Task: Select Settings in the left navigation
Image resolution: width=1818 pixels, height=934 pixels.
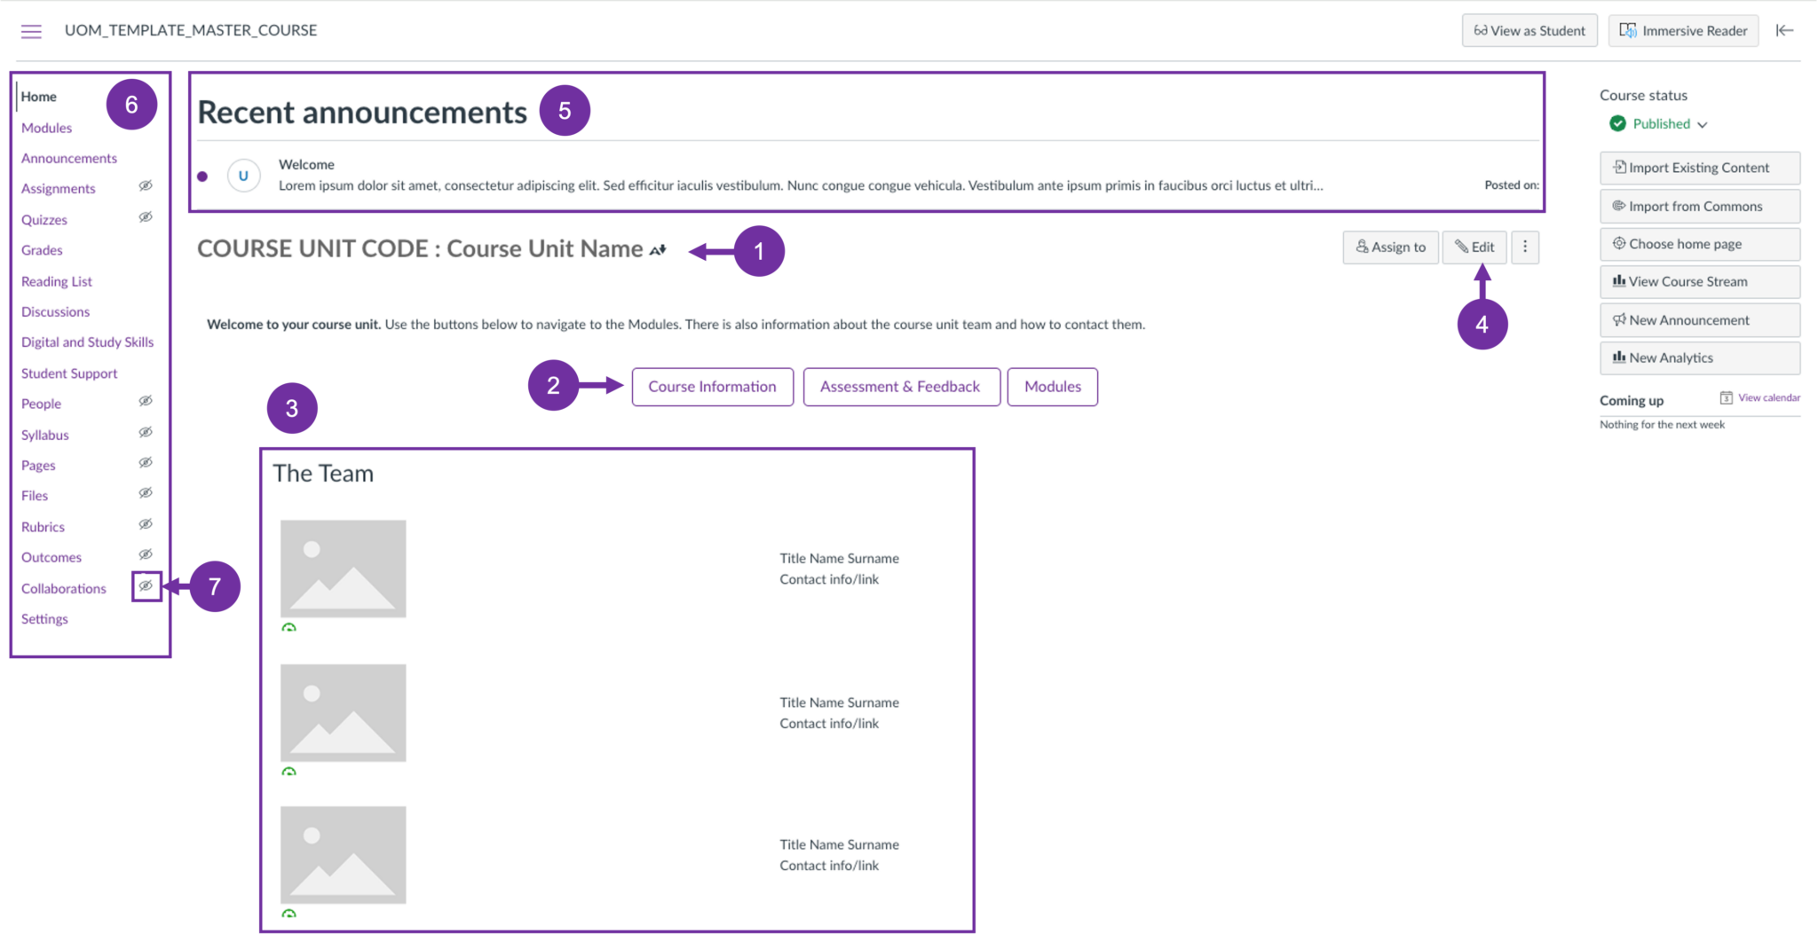Action: [44, 618]
